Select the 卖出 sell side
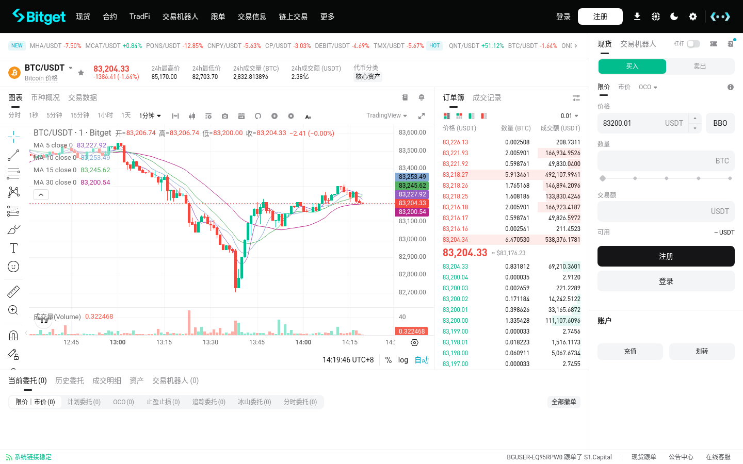Viewport: 743px width, 464px height. 700,67
